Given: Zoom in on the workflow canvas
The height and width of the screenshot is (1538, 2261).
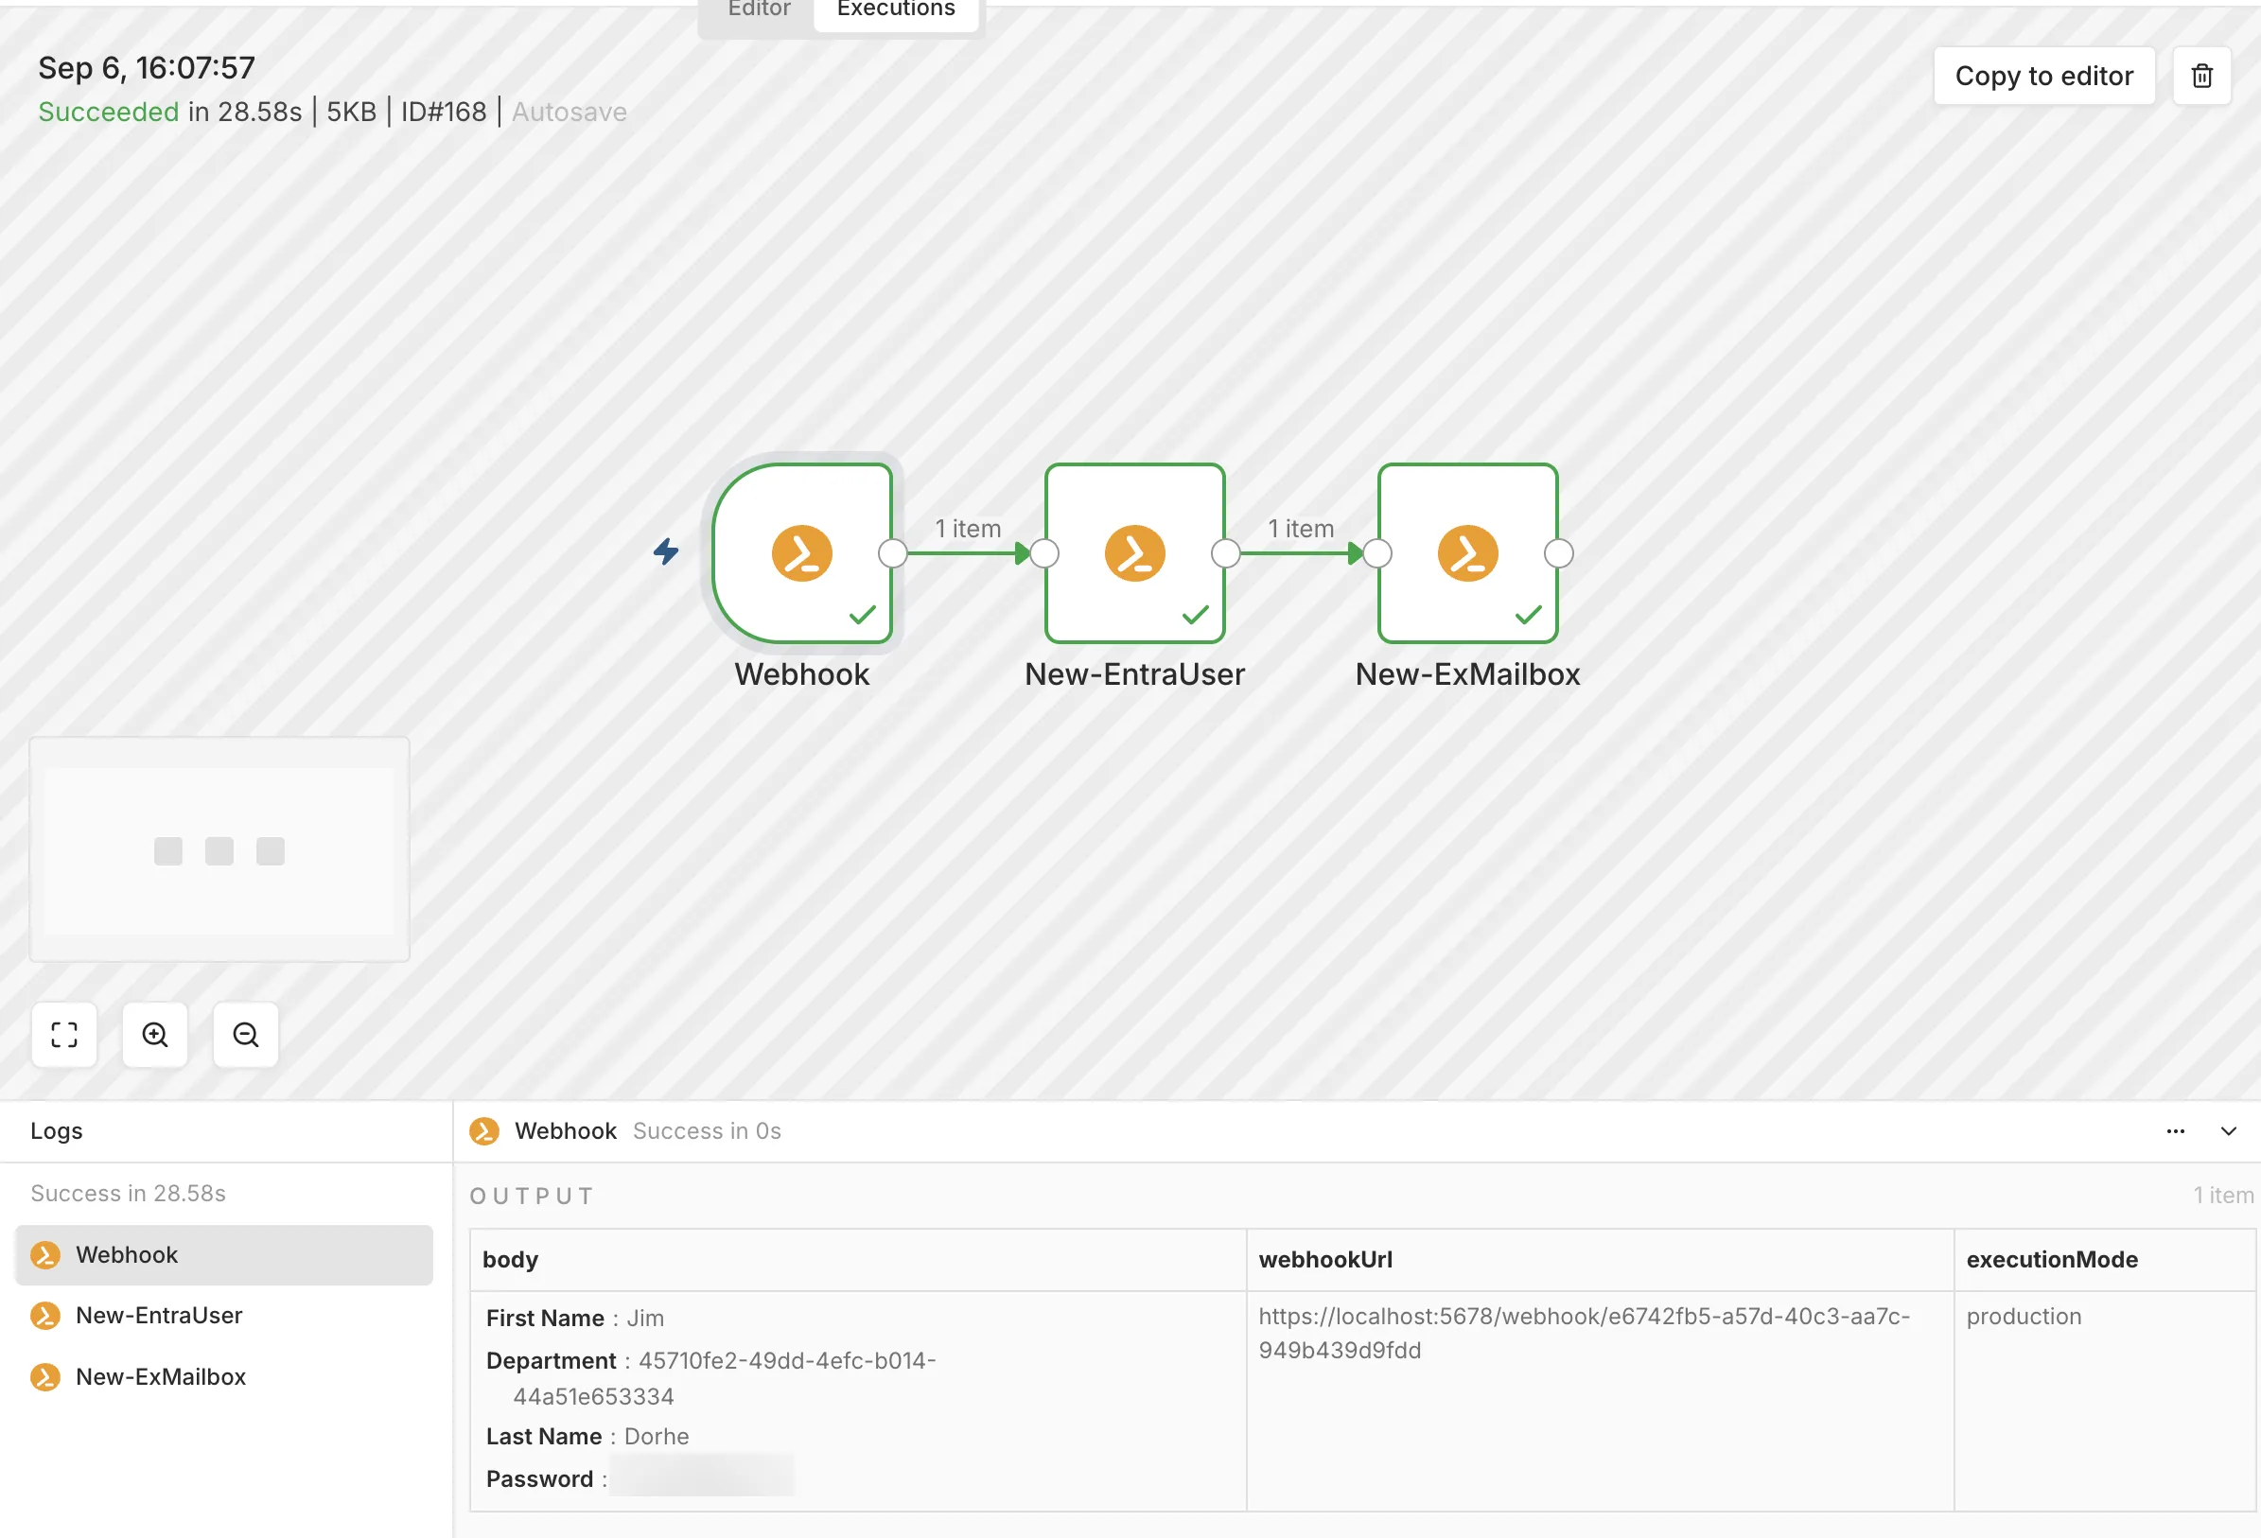Looking at the screenshot, I should click(x=155, y=1034).
